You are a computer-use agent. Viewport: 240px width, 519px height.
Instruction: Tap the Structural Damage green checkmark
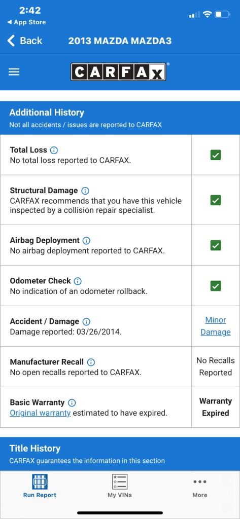coord(216,200)
